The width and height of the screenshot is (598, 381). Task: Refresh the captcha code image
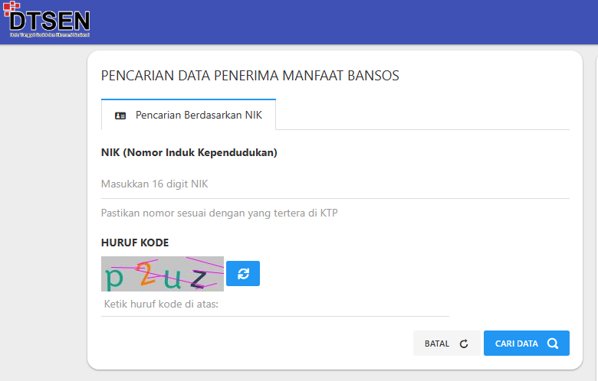coord(243,273)
